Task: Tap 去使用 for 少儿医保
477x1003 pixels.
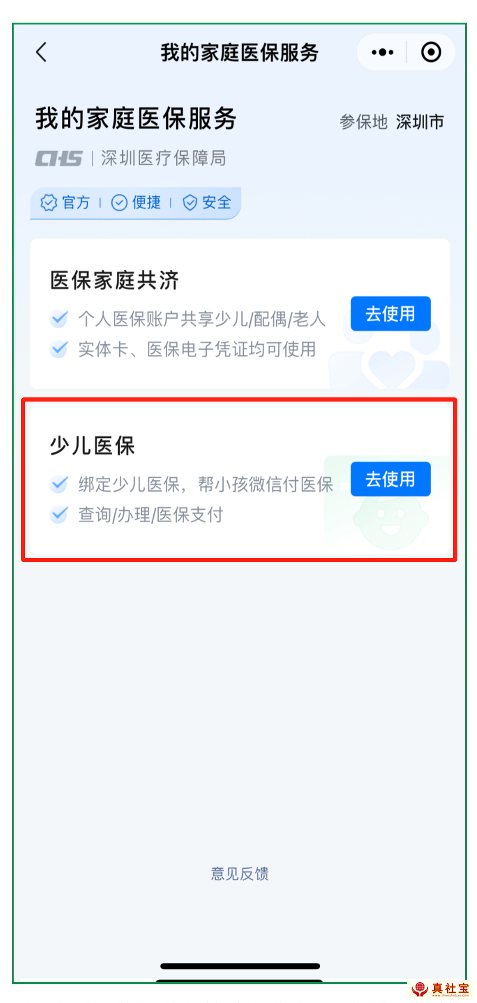Action: (x=391, y=479)
